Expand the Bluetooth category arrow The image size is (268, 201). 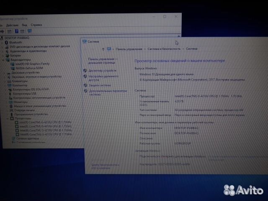2,43
